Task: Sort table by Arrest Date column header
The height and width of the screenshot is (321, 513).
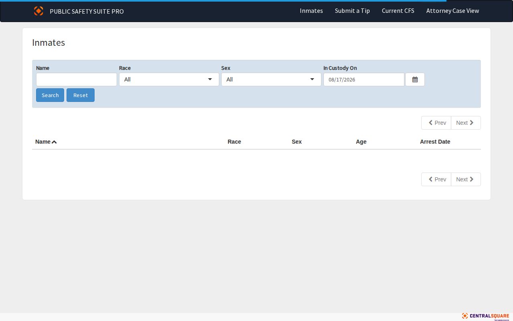Action: click(435, 142)
